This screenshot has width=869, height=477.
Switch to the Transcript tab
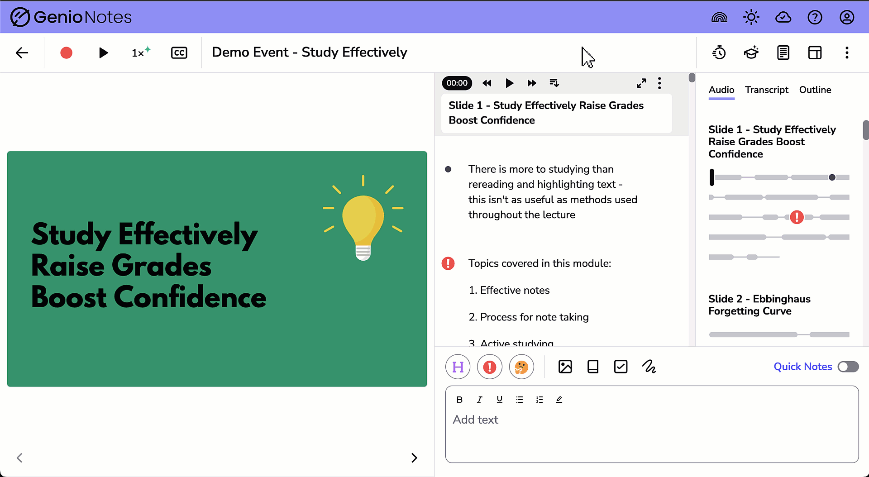pos(767,90)
